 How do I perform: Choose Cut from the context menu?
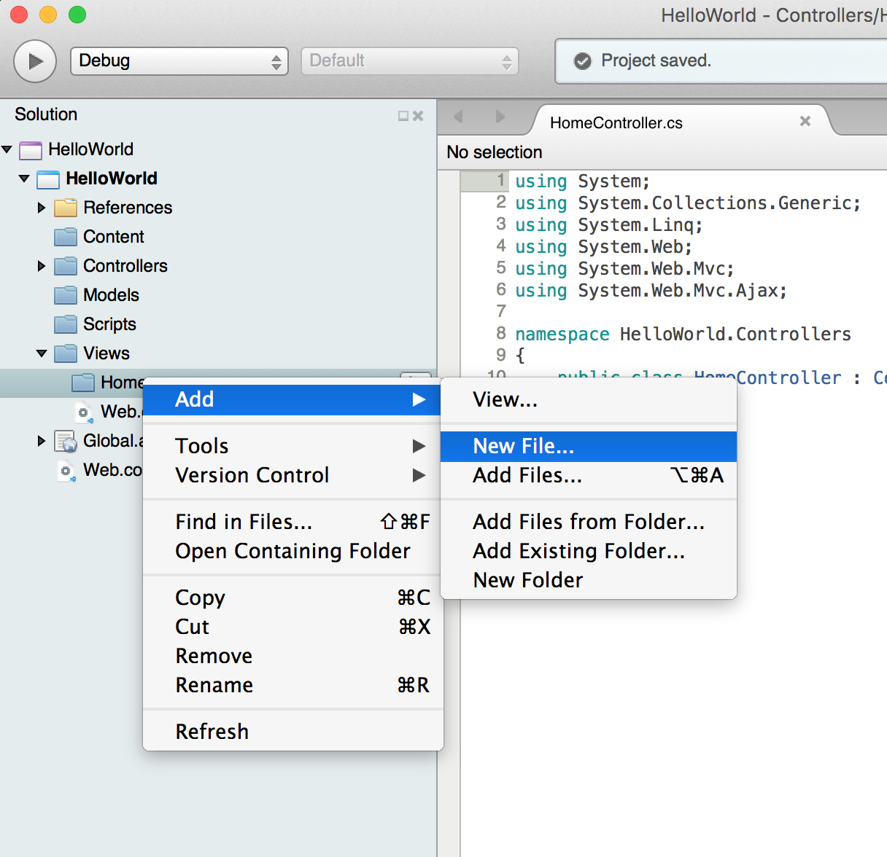point(292,627)
